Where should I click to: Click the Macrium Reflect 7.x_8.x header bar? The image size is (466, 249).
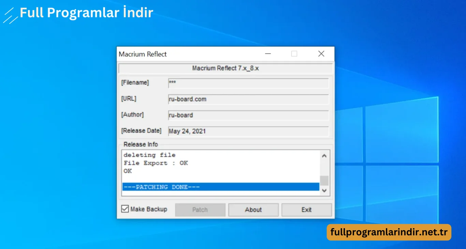[225, 68]
